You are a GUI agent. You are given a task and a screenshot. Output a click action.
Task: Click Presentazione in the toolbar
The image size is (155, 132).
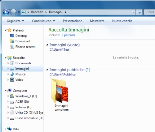(73, 21)
